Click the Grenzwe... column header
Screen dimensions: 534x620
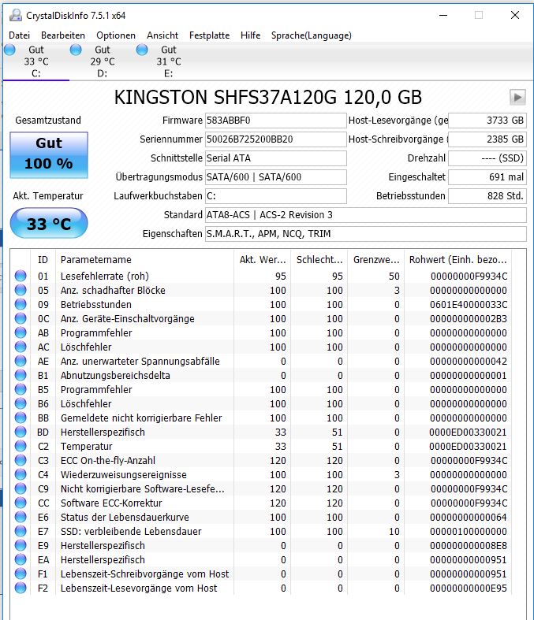375,259
